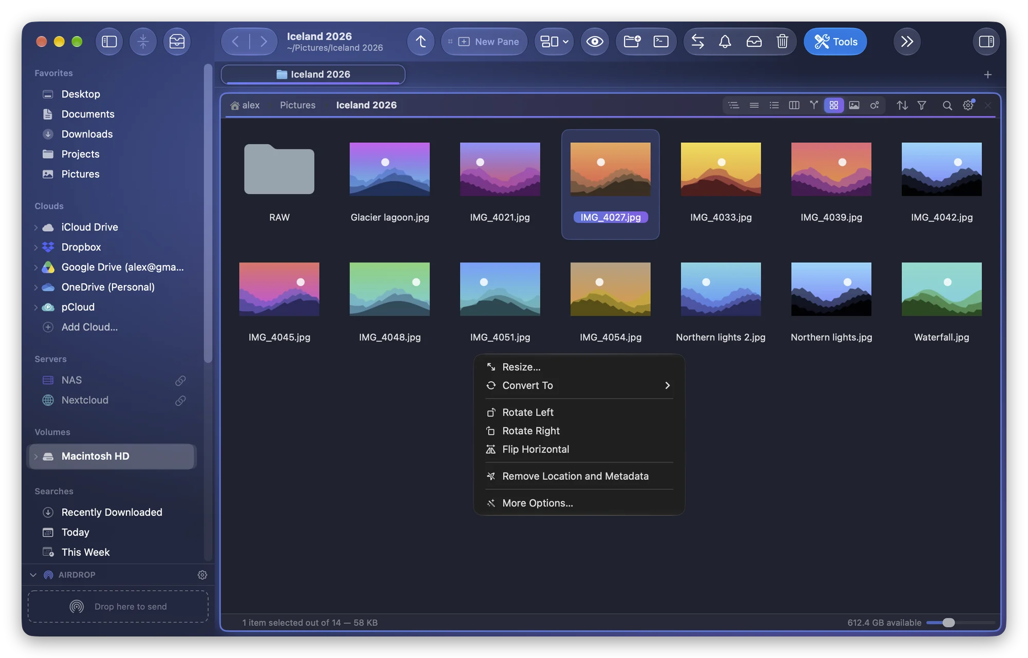This screenshot has height=658, width=1028.
Task: Collapse the AirDrop section
Action: pyautogui.click(x=33, y=575)
